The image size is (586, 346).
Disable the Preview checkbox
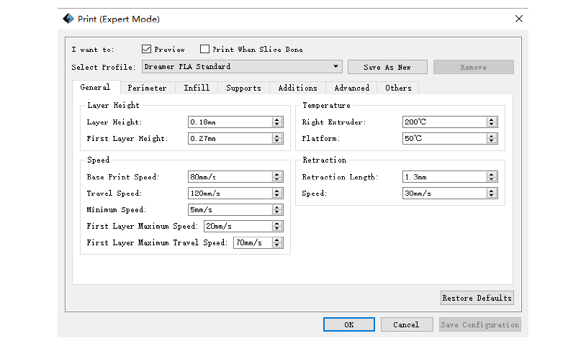(146, 50)
